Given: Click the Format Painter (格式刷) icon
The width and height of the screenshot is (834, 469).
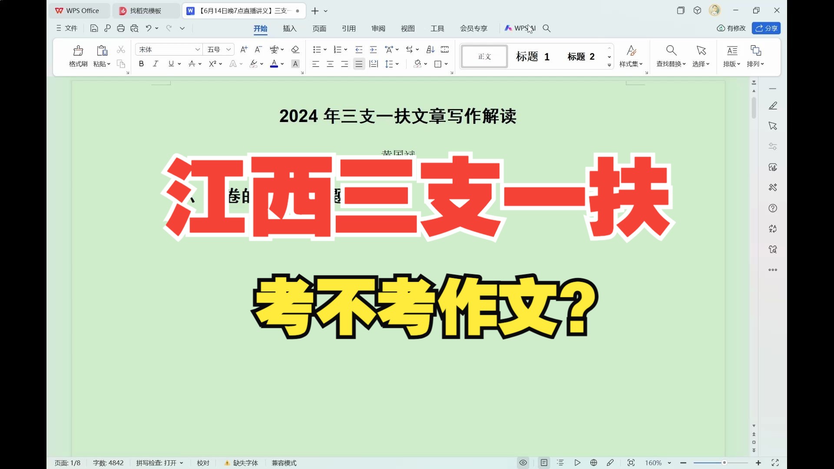Looking at the screenshot, I should point(78,50).
